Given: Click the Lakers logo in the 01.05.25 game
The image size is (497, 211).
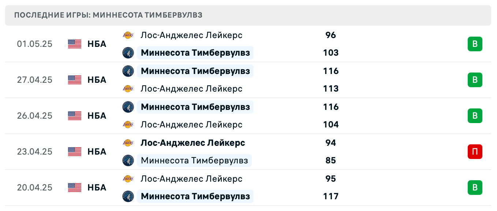Looking at the screenshot, I should (128, 35).
